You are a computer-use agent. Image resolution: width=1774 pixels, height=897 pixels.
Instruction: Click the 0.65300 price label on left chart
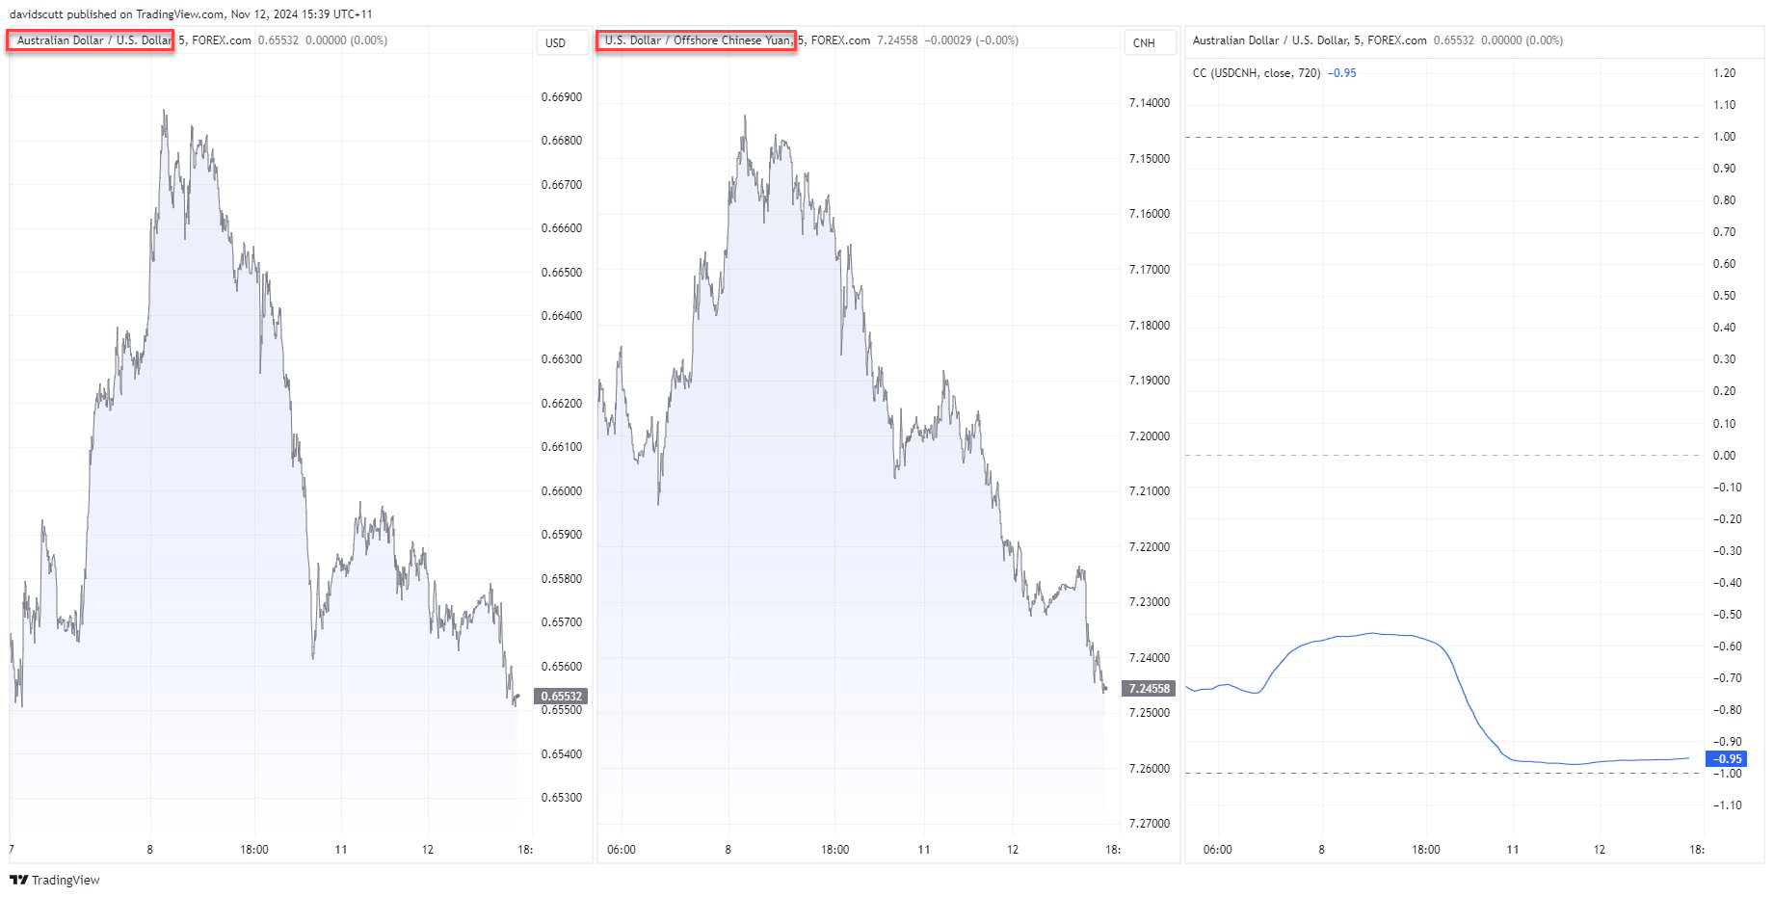(561, 798)
